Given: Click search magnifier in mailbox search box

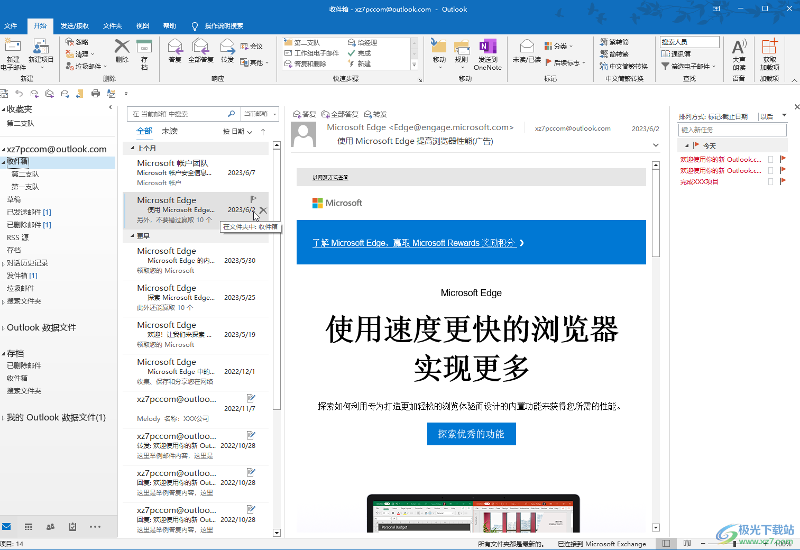Looking at the screenshot, I should point(231,114).
